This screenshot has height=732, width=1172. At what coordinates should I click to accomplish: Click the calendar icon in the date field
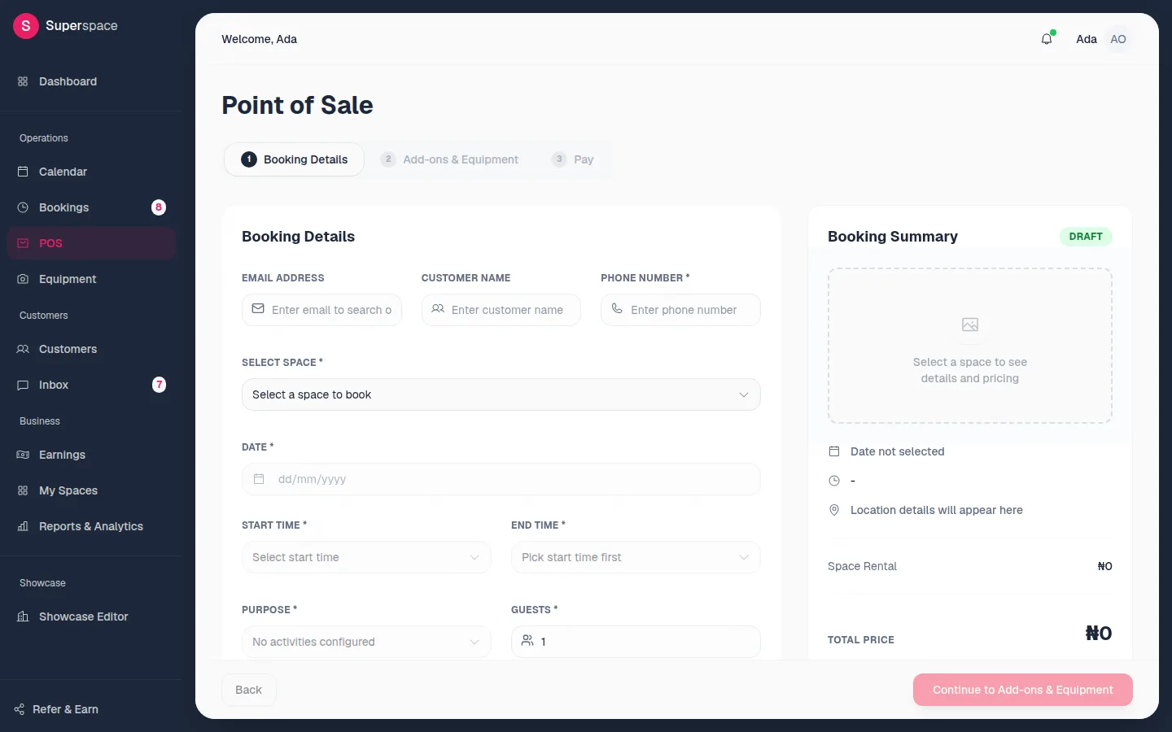tap(259, 479)
